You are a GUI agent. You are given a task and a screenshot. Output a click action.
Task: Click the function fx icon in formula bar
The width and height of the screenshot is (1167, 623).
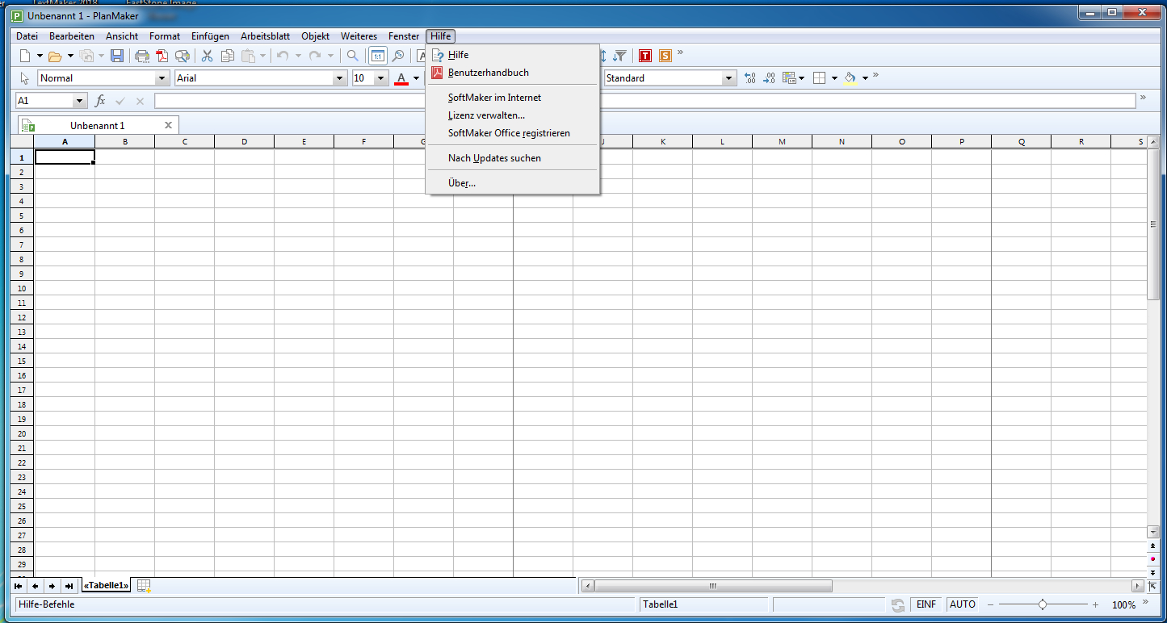point(100,101)
